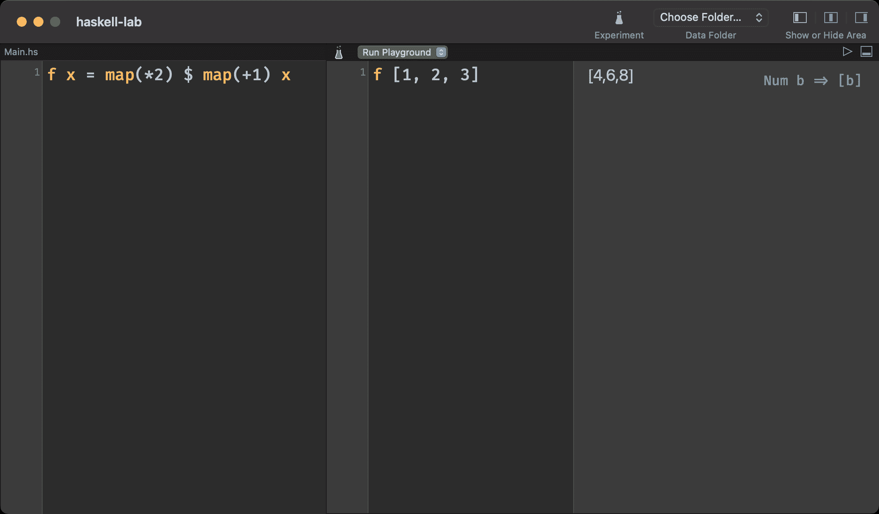
Task: Click the playground expression f [1, 2, 3]
Action: [x=425, y=75]
